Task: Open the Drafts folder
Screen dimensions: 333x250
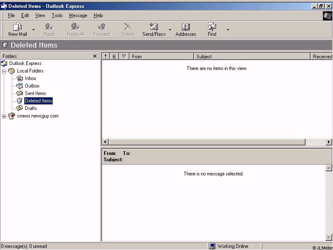Action: tap(30, 108)
